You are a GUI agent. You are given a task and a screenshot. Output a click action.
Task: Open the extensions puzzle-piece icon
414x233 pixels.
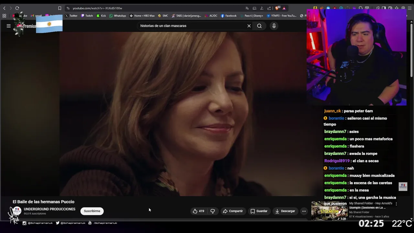pos(360,8)
